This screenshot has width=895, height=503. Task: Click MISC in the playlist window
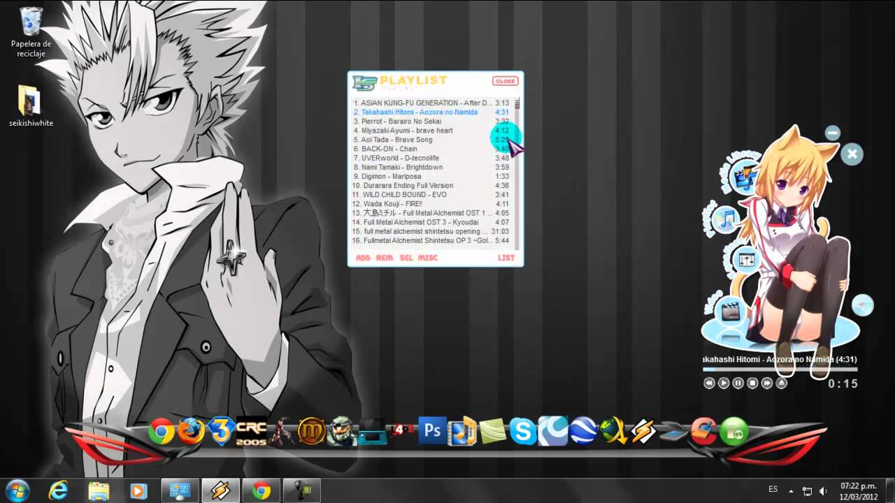428,258
